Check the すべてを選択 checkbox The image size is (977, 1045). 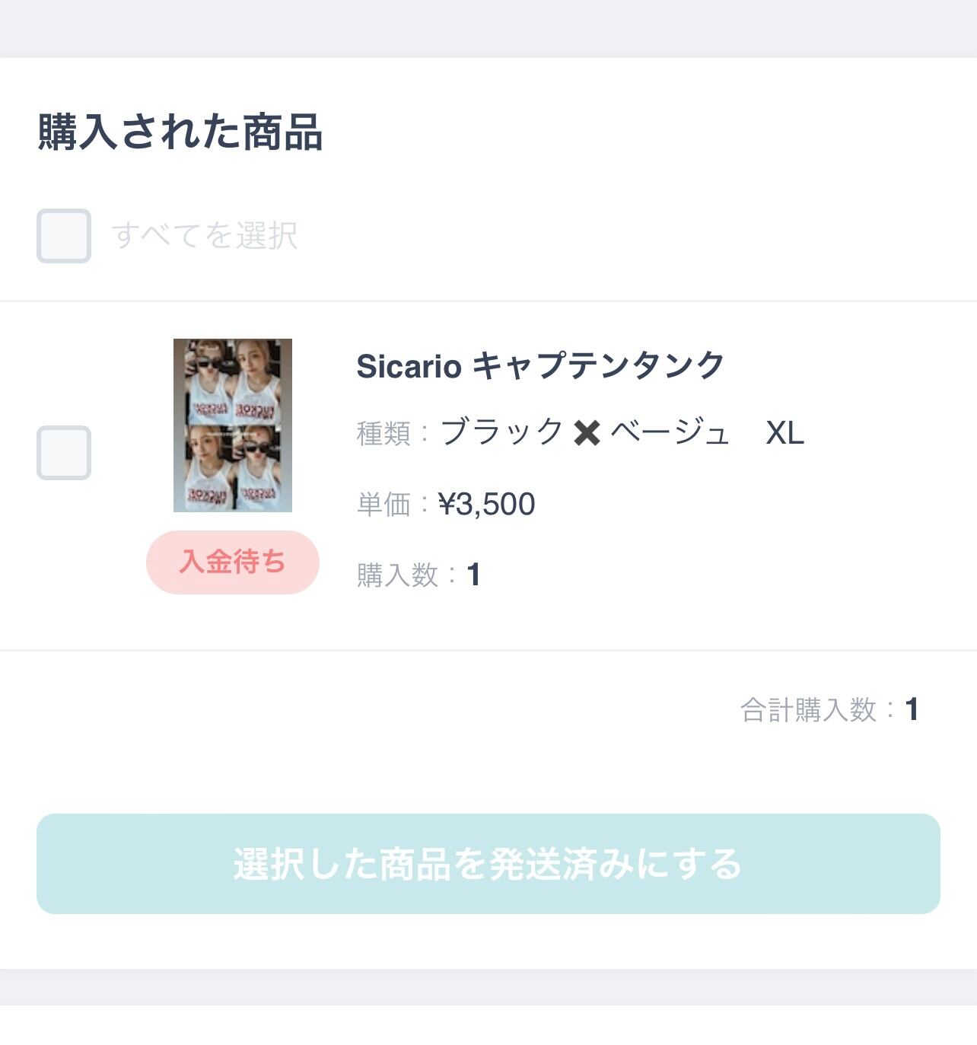(64, 236)
